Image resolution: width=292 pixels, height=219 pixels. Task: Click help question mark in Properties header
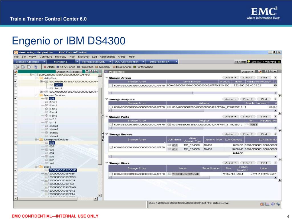[267, 71]
